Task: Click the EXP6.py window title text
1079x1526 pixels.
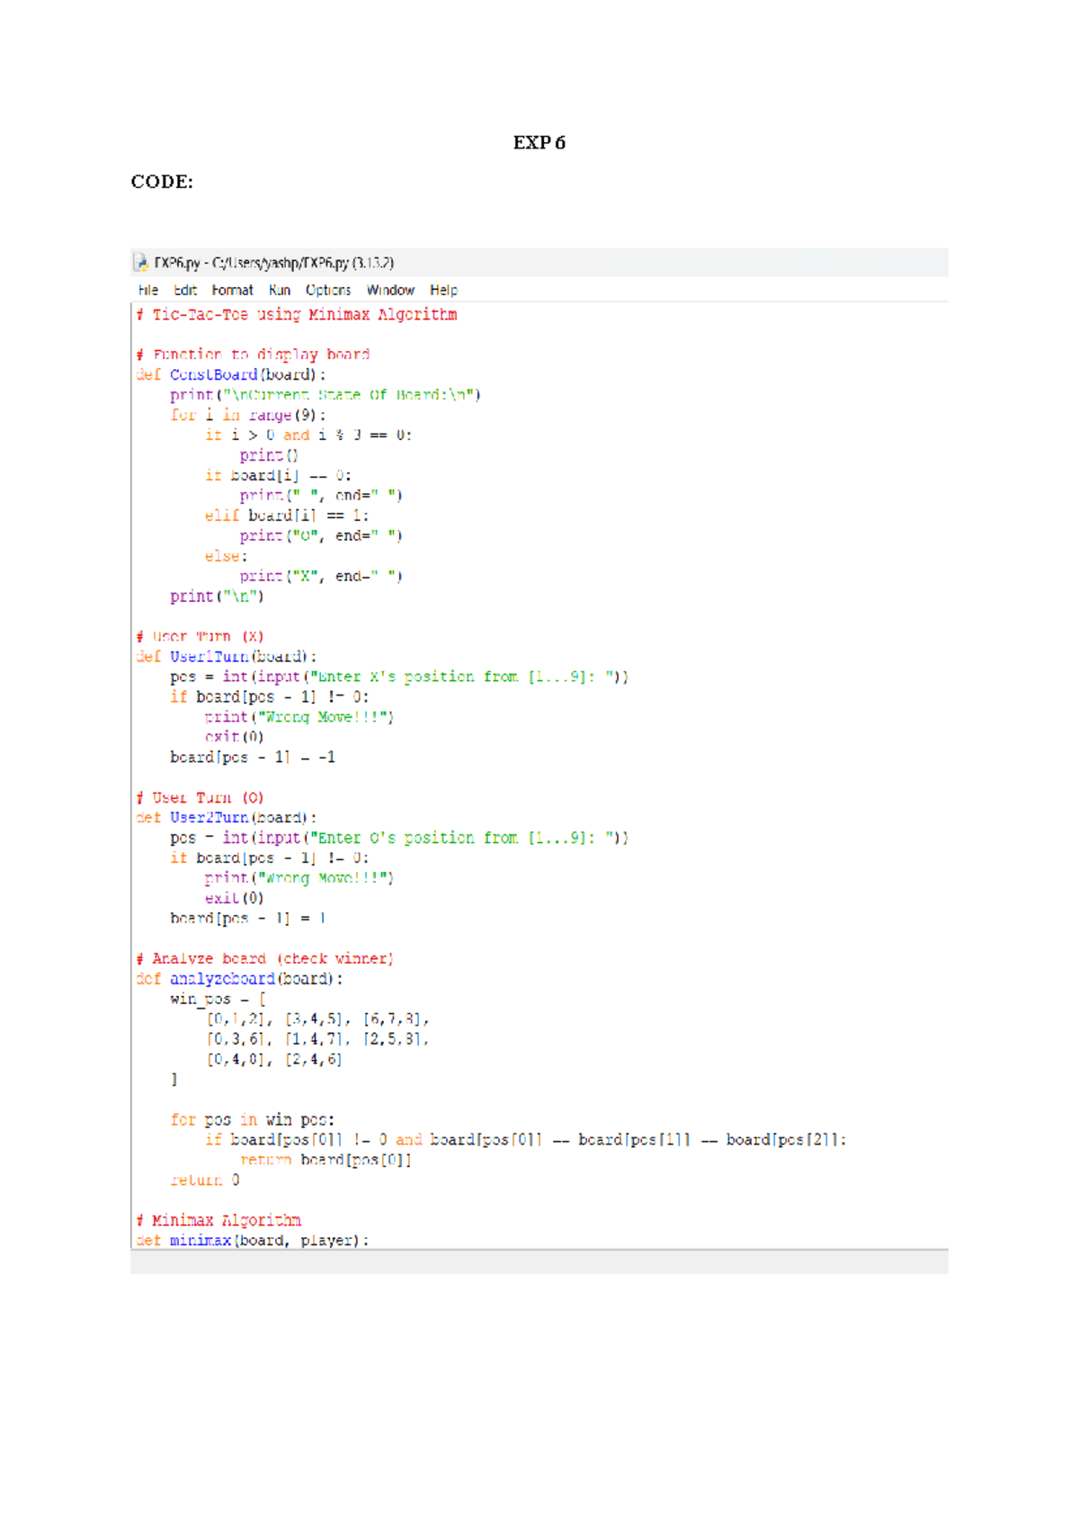Action: click(x=274, y=263)
